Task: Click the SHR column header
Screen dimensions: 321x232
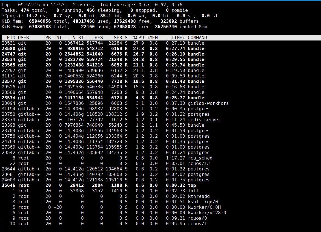Action: pos(118,37)
